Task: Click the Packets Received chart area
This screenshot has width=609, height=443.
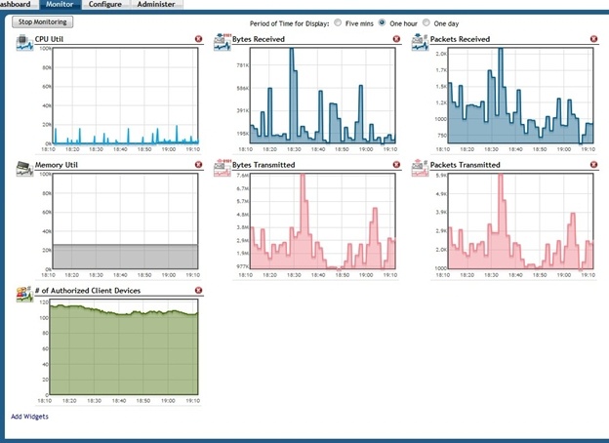Action: pos(520,96)
